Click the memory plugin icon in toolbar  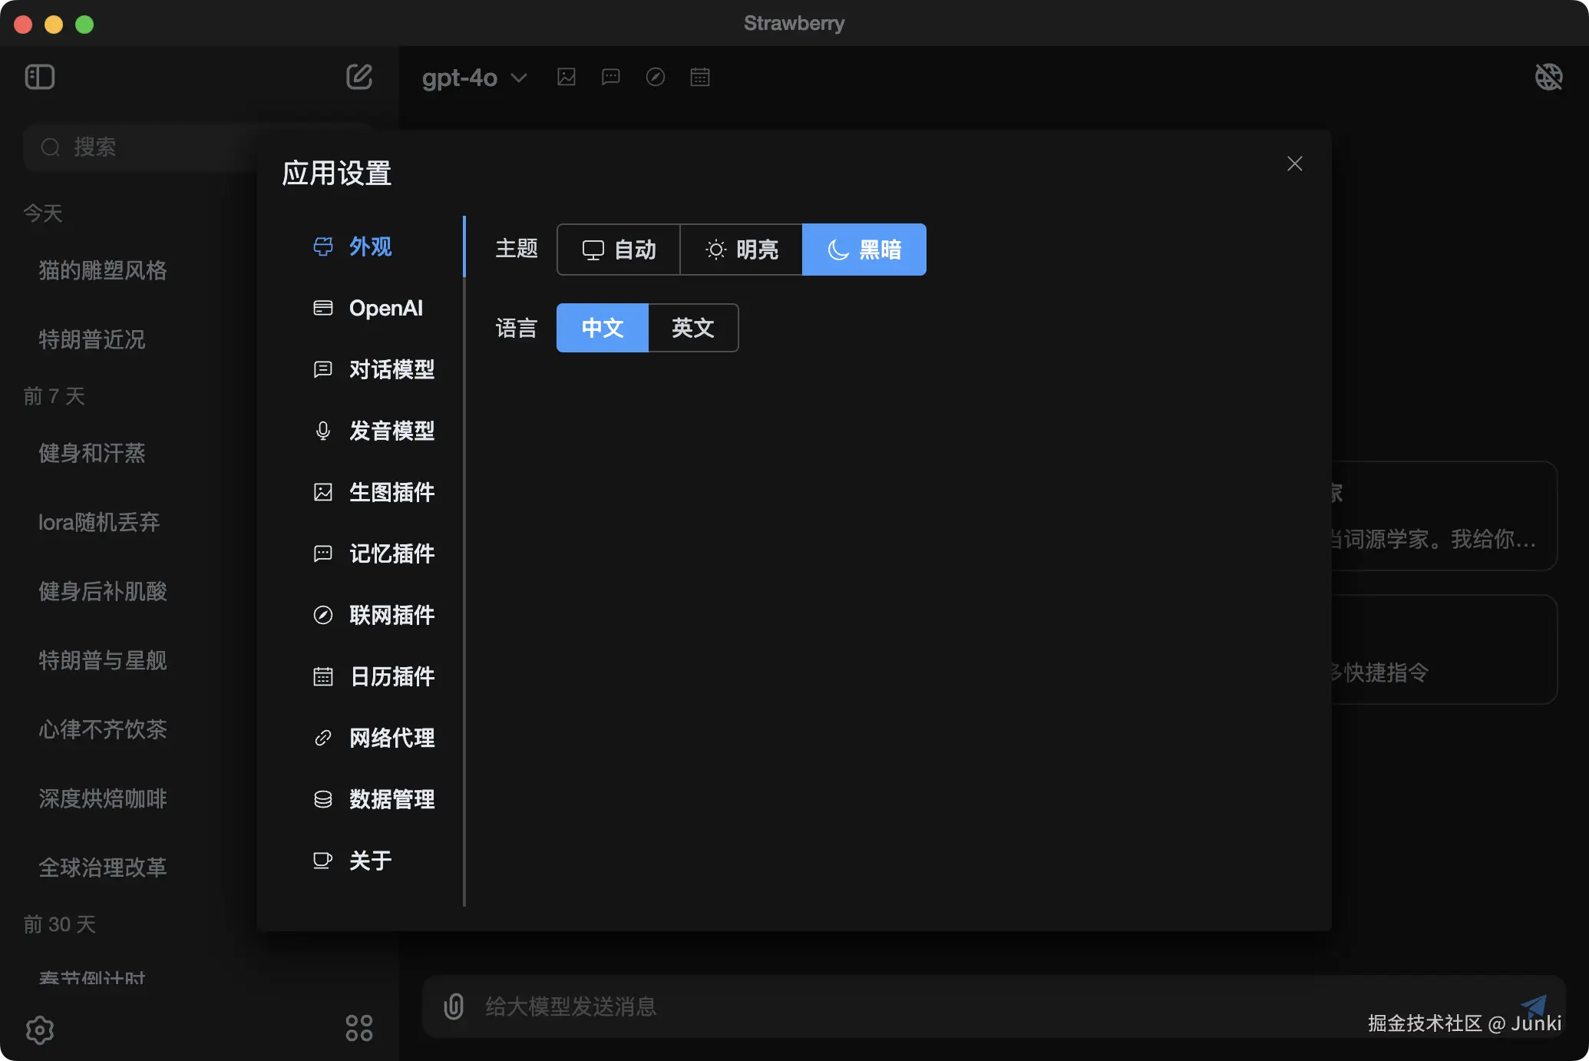(x=611, y=77)
